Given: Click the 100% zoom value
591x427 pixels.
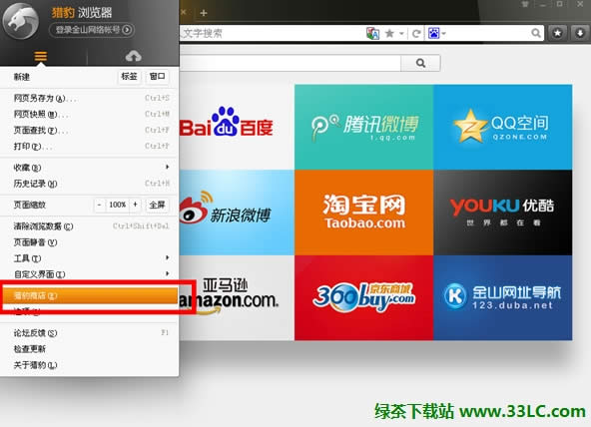Looking at the screenshot, I should (x=117, y=205).
